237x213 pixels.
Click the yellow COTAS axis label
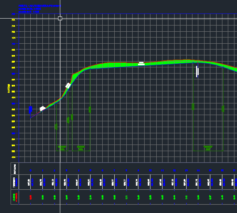[9, 88]
